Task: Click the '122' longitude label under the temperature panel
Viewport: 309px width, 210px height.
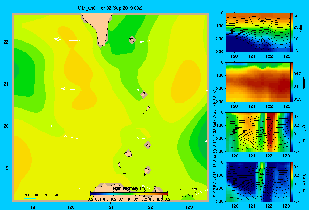Action: (x=269, y=56)
